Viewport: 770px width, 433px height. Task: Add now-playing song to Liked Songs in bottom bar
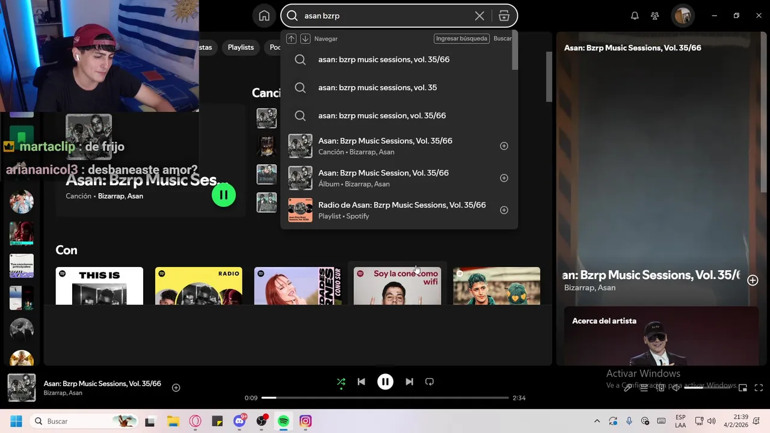click(x=176, y=388)
